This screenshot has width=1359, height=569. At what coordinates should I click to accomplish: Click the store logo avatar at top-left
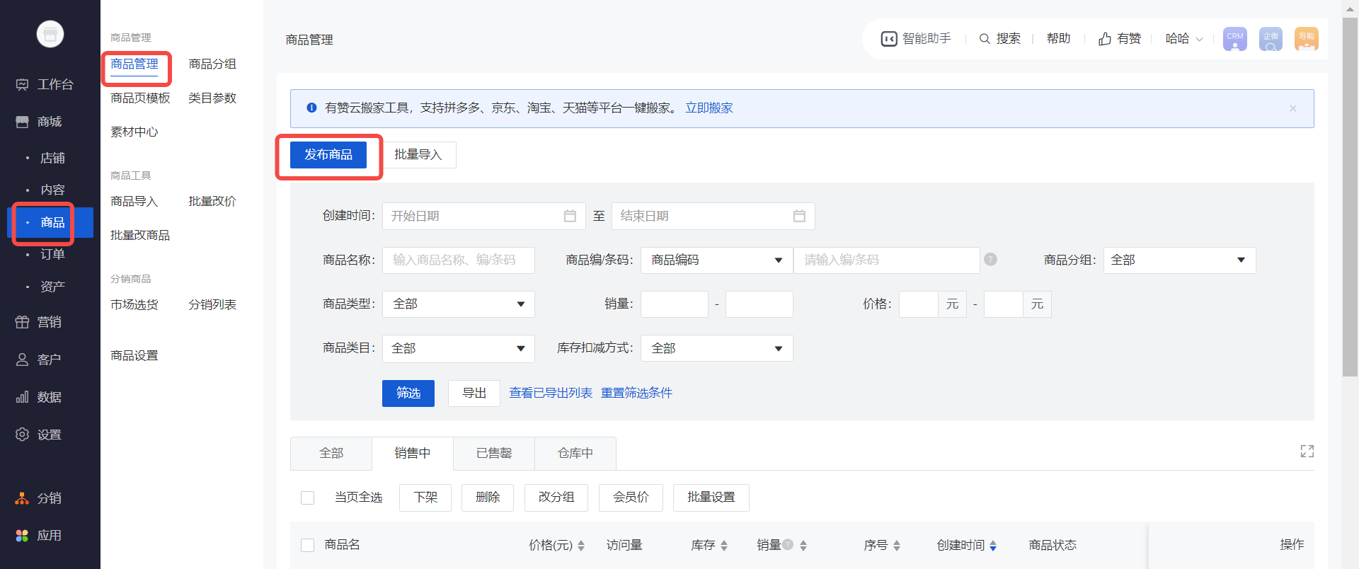pyautogui.click(x=50, y=34)
